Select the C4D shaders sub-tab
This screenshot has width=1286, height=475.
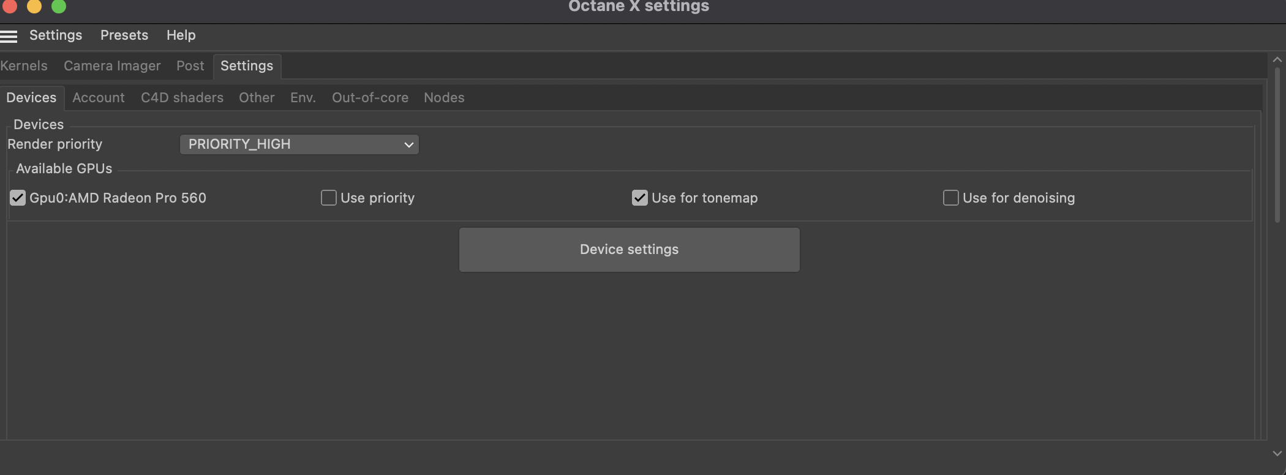coord(182,98)
